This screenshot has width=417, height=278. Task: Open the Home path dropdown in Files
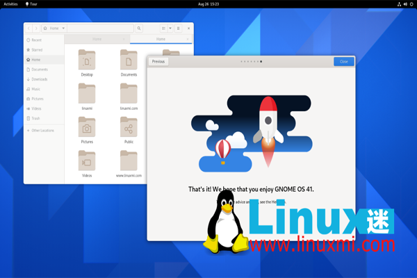(x=54, y=28)
